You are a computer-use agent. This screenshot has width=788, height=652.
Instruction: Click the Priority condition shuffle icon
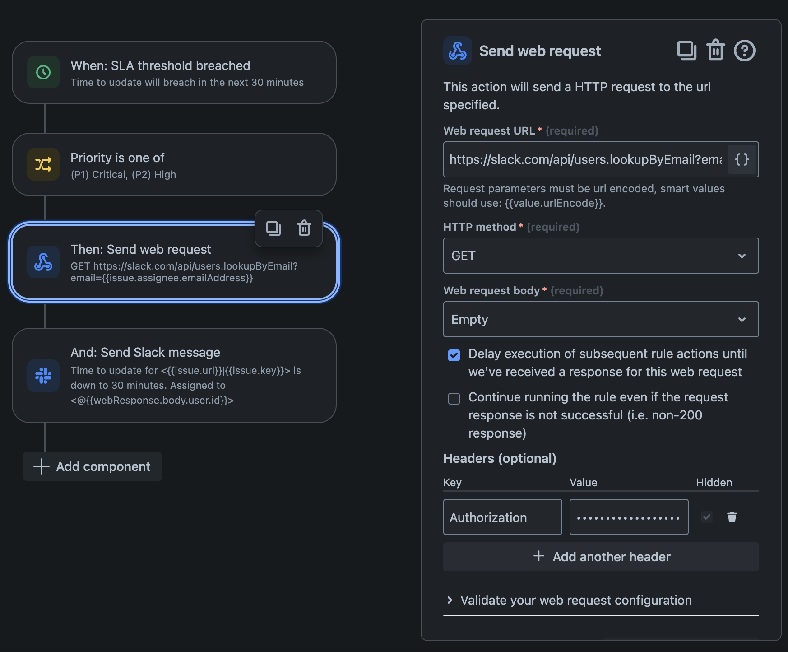[x=43, y=164]
